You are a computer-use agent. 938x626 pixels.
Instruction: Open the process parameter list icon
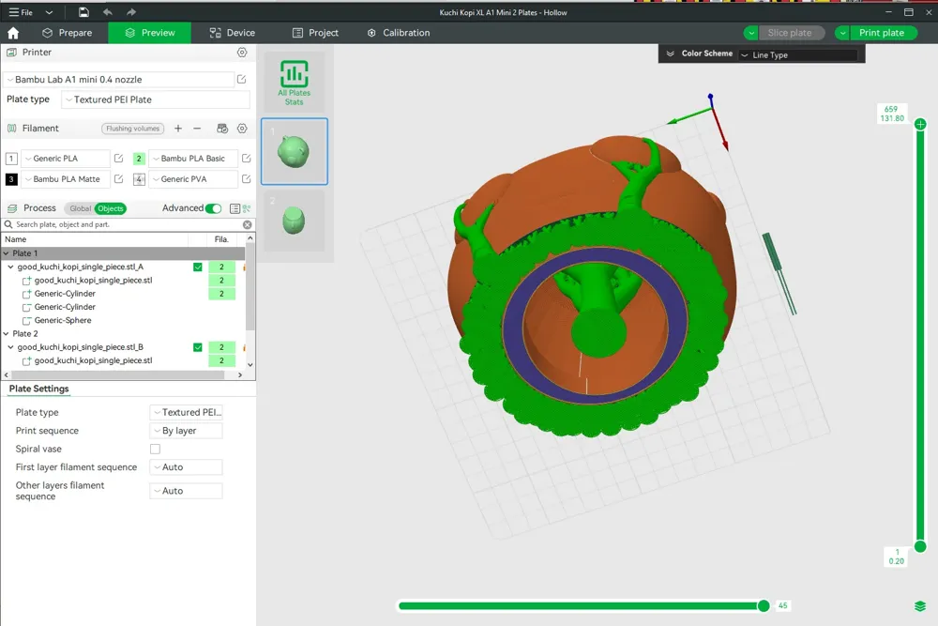(235, 208)
